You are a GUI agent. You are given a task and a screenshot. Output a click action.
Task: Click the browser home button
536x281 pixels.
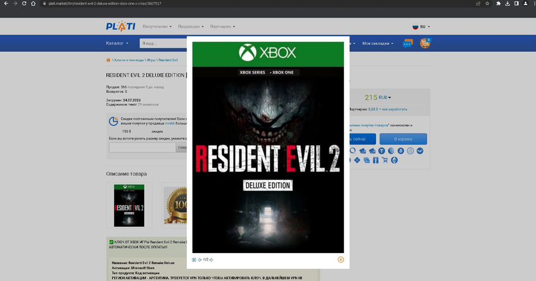tap(33, 4)
